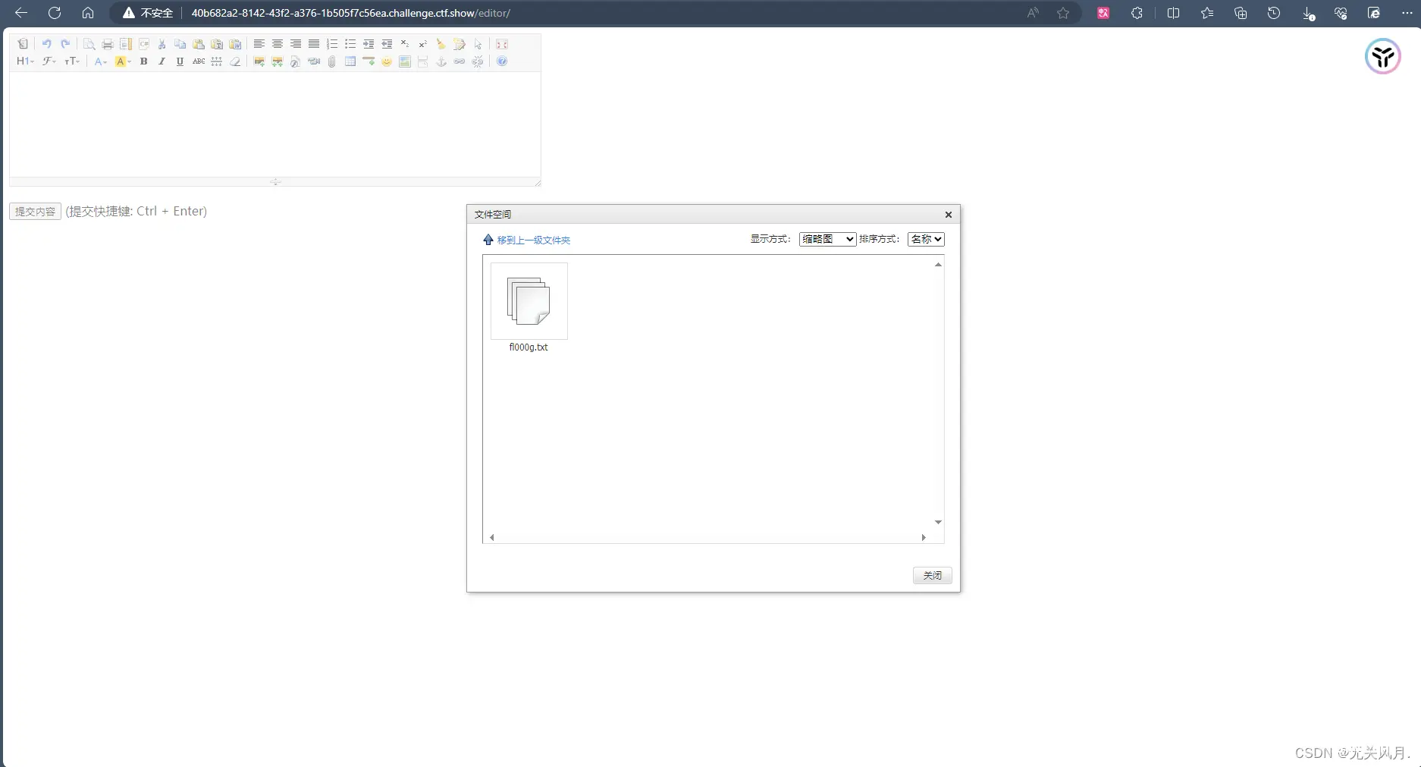Click the browser refresh button
The width and height of the screenshot is (1421, 767).
(55, 13)
